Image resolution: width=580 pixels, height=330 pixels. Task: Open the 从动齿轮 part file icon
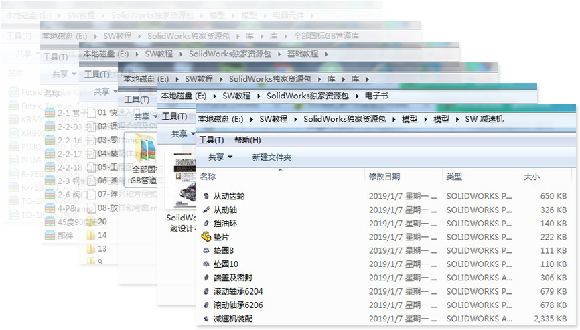coord(206,196)
